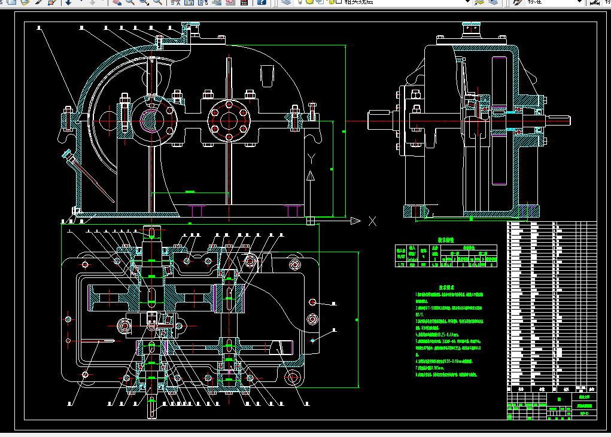Click Make Object's Layer Current icon
Image resolution: width=611 pixels, height=437 pixels.
point(479,2)
